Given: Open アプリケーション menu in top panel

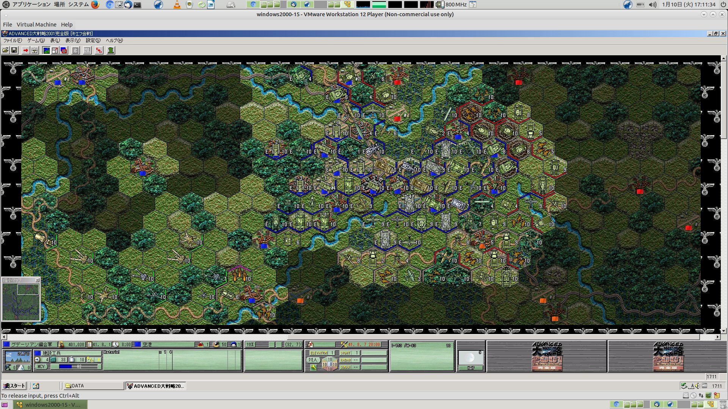Looking at the screenshot, I should pyautogui.click(x=31, y=5).
